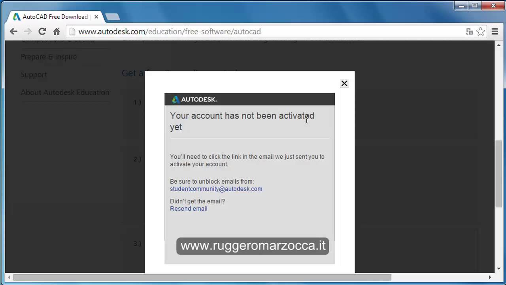Open About Autodesk Education sidebar link
506x285 pixels.
(x=65, y=92)
